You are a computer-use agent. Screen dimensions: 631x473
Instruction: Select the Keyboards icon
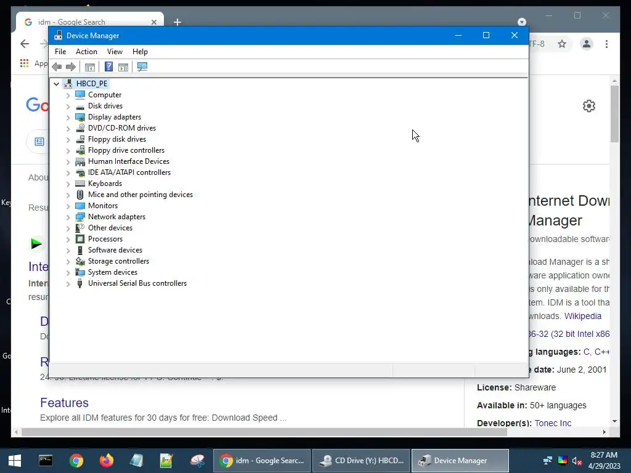80,184
